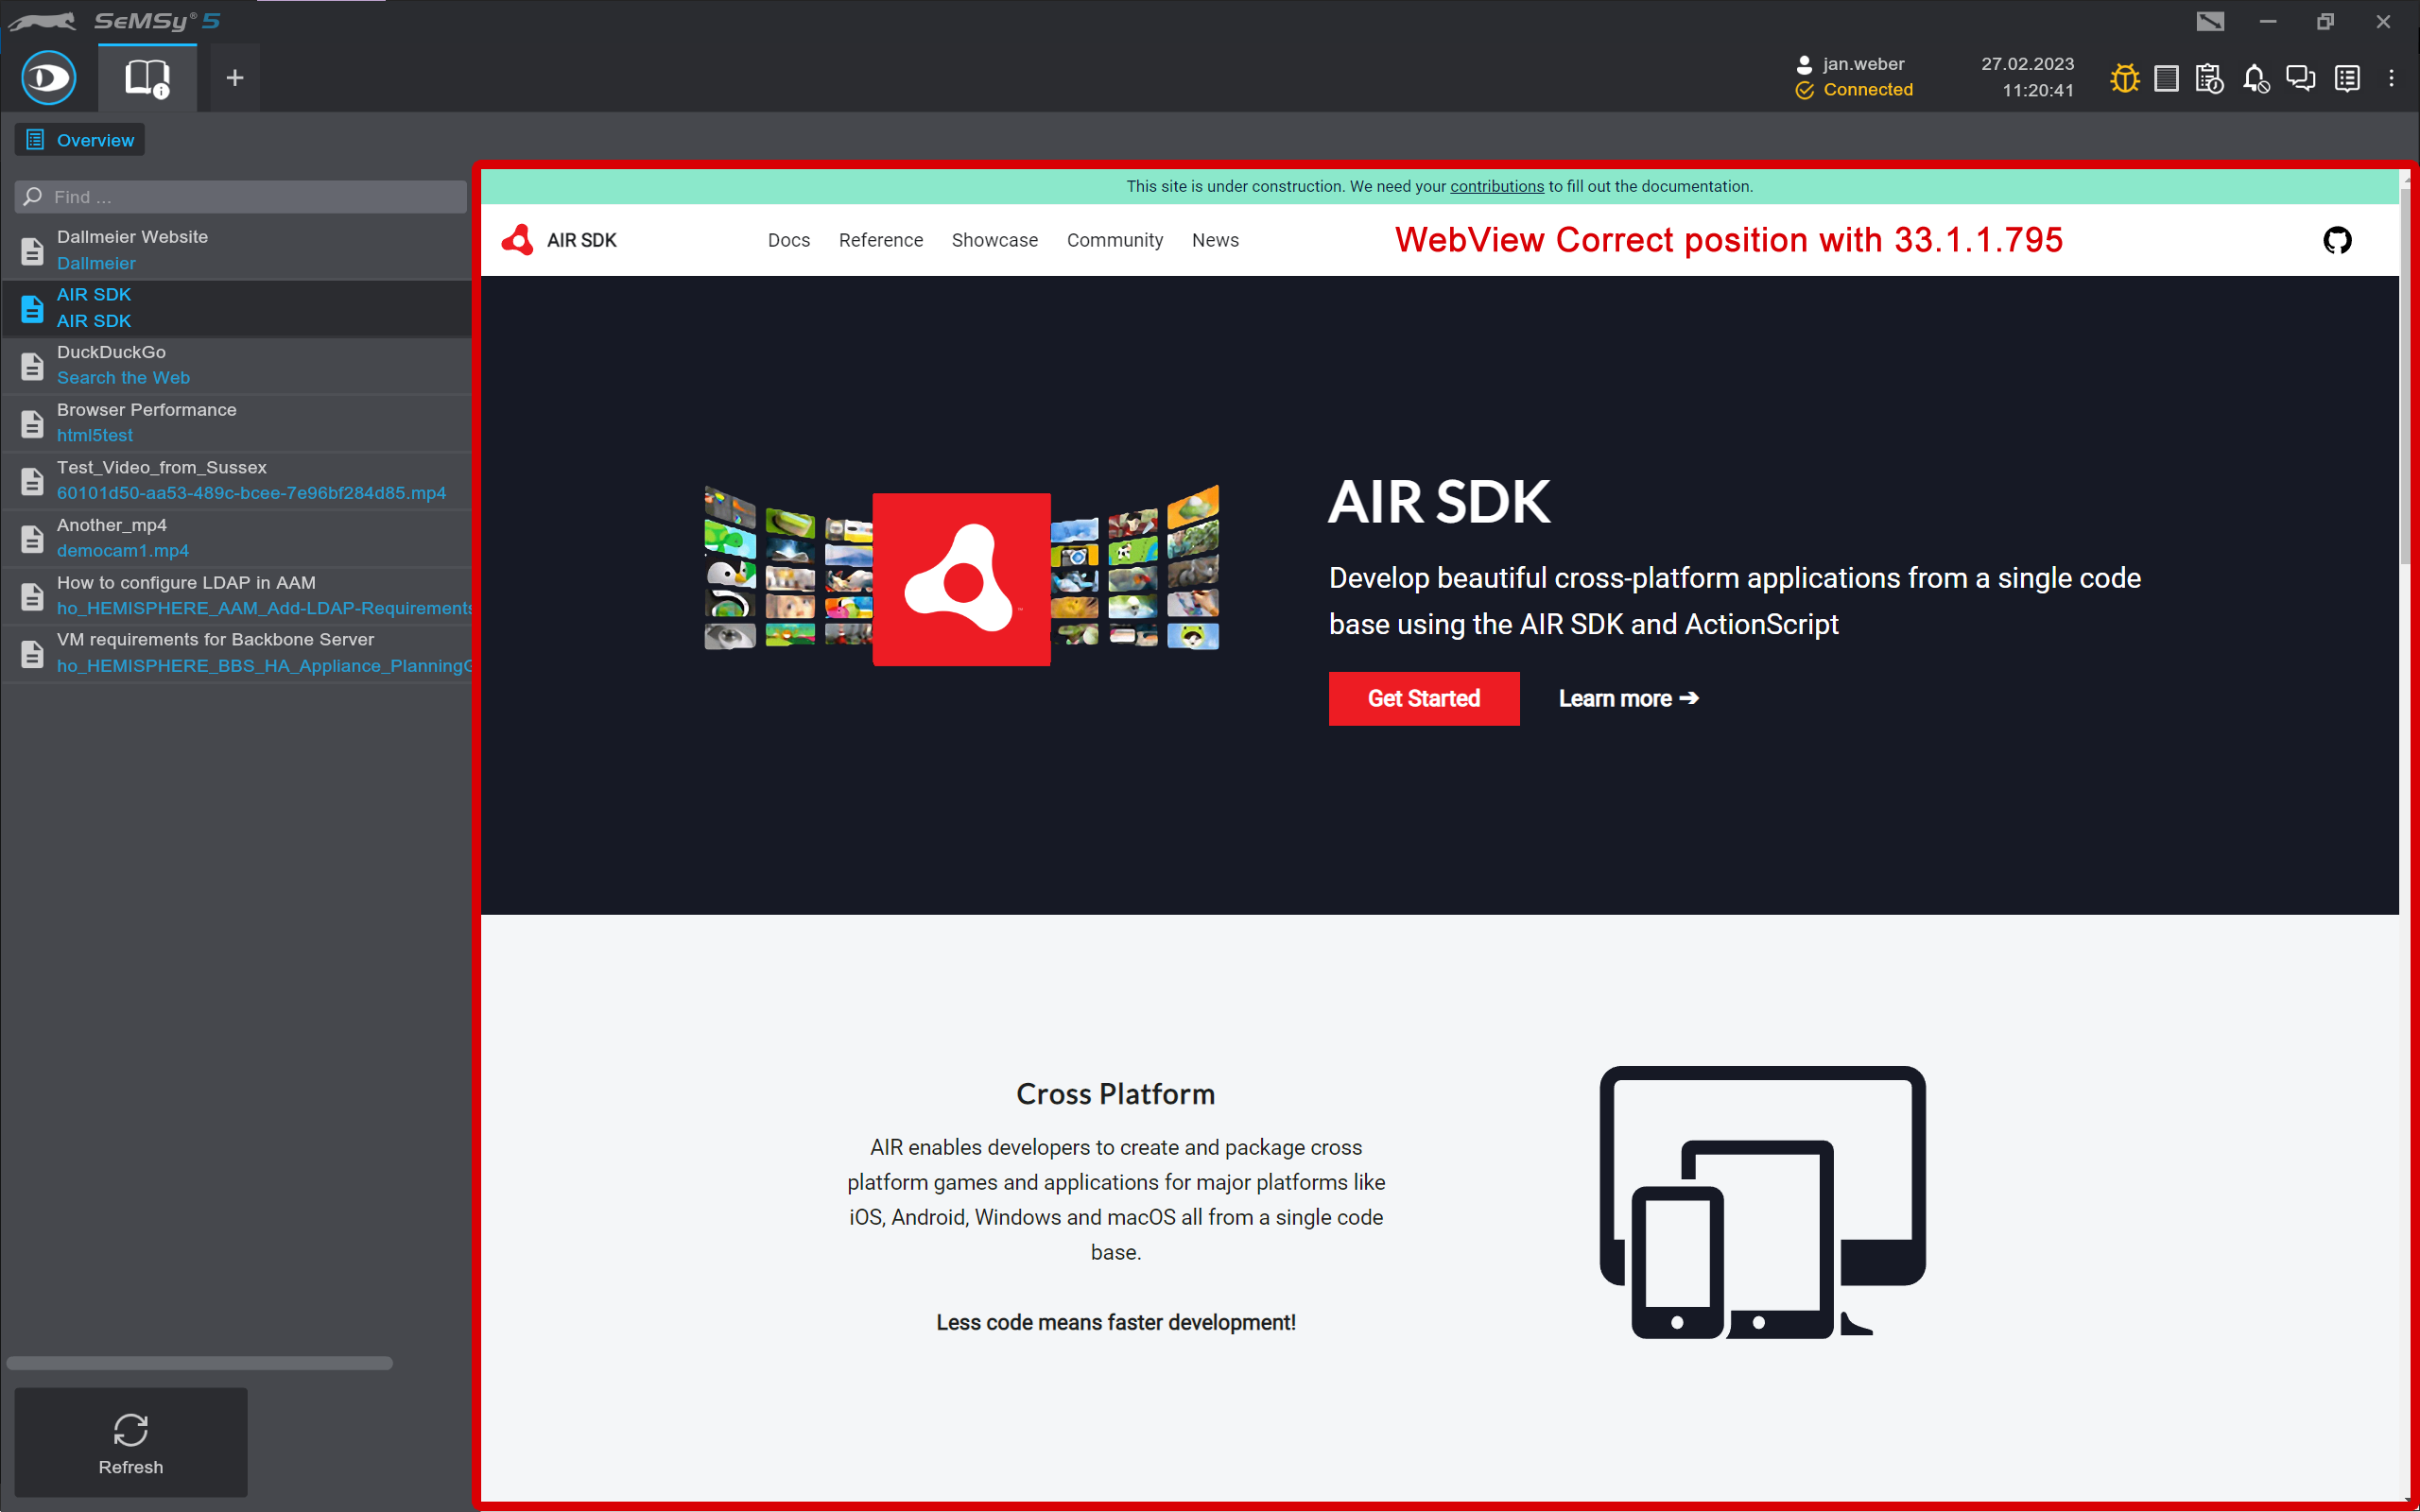Open Docs in the AIR SDK navigation
Viewport: 2420px width, 1512px height.
point(788,240)
